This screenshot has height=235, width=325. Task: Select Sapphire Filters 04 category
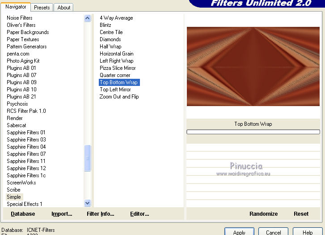tap(26, 147)
